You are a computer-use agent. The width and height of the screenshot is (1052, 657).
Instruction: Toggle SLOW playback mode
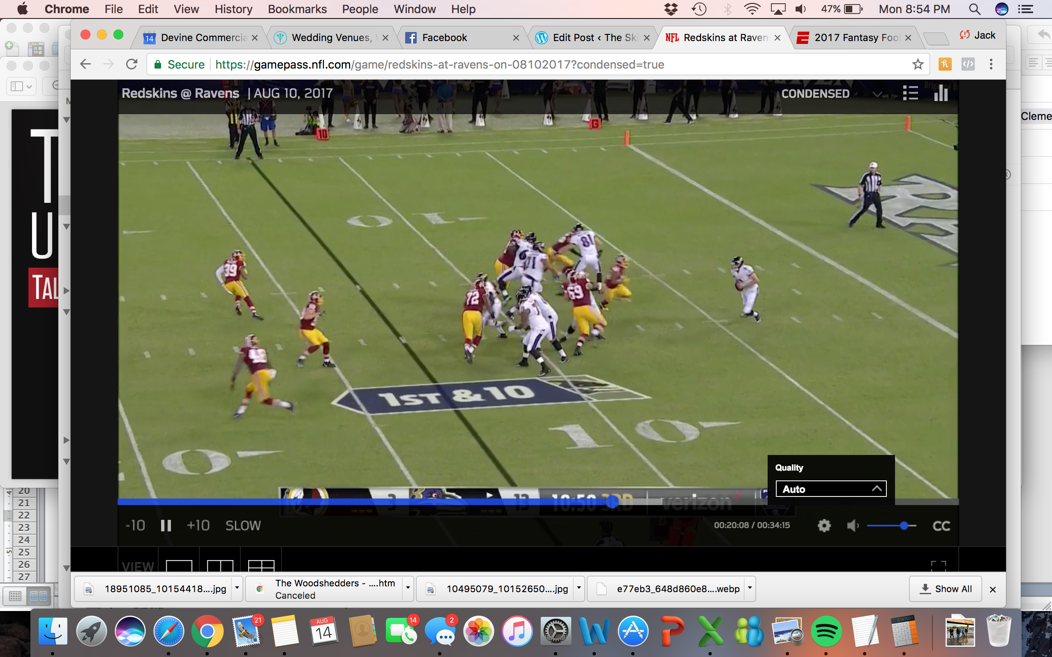pos(243,526)
